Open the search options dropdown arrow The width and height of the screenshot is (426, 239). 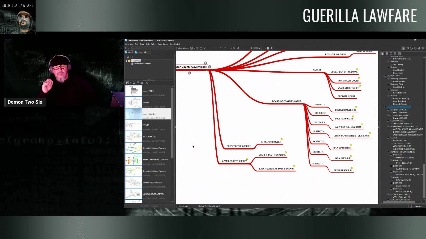click(x=129, y=48)
